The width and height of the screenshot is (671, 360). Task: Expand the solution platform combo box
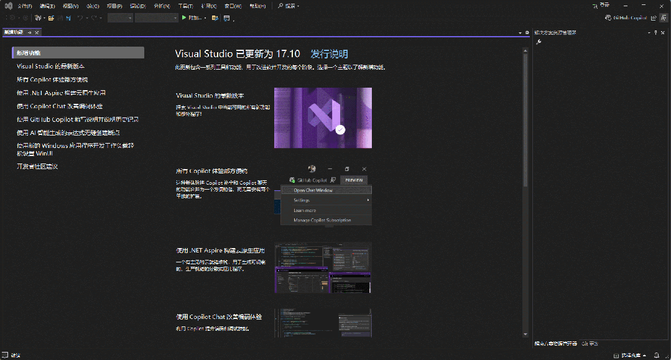(x=157, y=18)
